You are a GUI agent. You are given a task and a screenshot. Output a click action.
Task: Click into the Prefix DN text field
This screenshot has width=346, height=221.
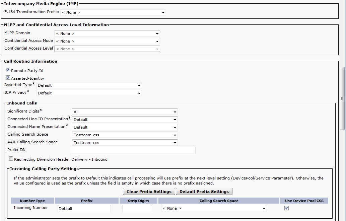[134, 150]
